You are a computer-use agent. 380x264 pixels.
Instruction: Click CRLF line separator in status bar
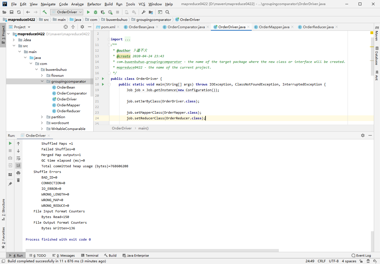tap(322, 261)
